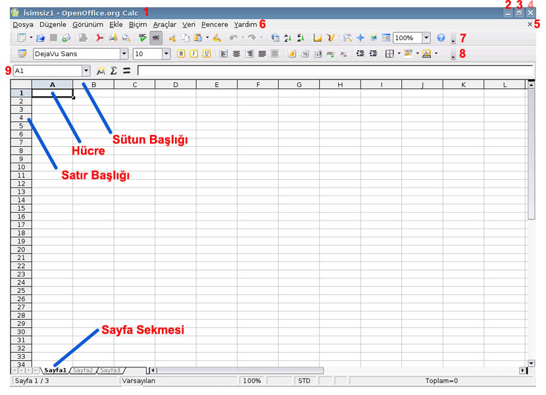Click the Export as PDF icon
546x395 pixels.
(100, 38)
